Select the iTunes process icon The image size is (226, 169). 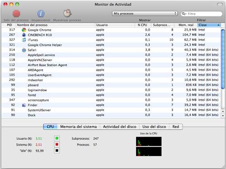point(24,40)
